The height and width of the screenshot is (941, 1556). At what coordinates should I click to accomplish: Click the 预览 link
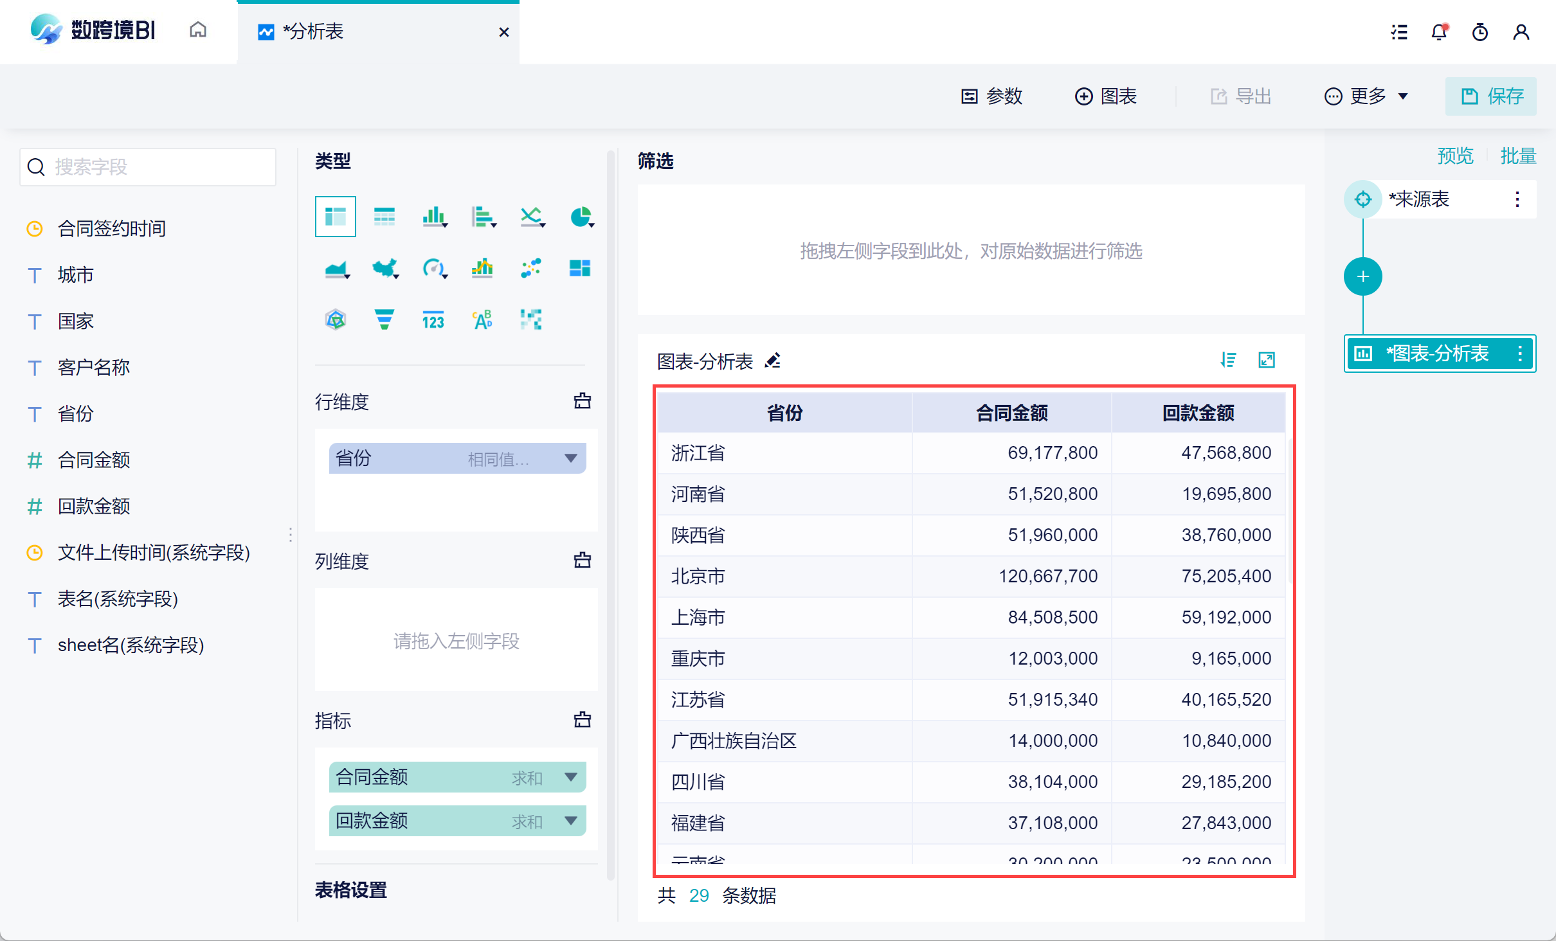pyautogui.click(x=1455, y=156)
